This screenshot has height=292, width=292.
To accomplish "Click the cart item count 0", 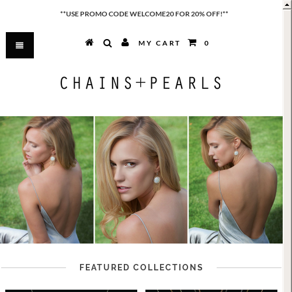I will (206, 43).
